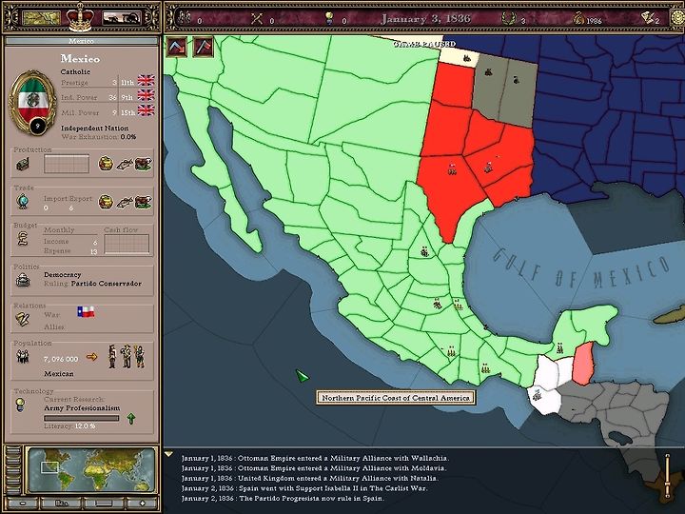Open the Population people icon
Image resolution: width=685 pixels, height=514 pixels.
(x=23, y=357)
